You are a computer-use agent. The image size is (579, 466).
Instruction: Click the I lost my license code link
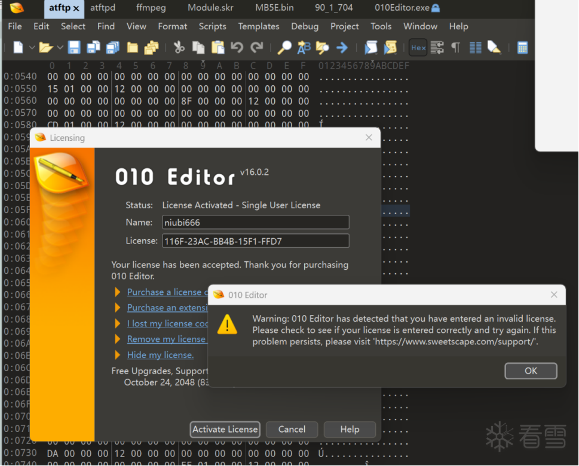point(168,323)
